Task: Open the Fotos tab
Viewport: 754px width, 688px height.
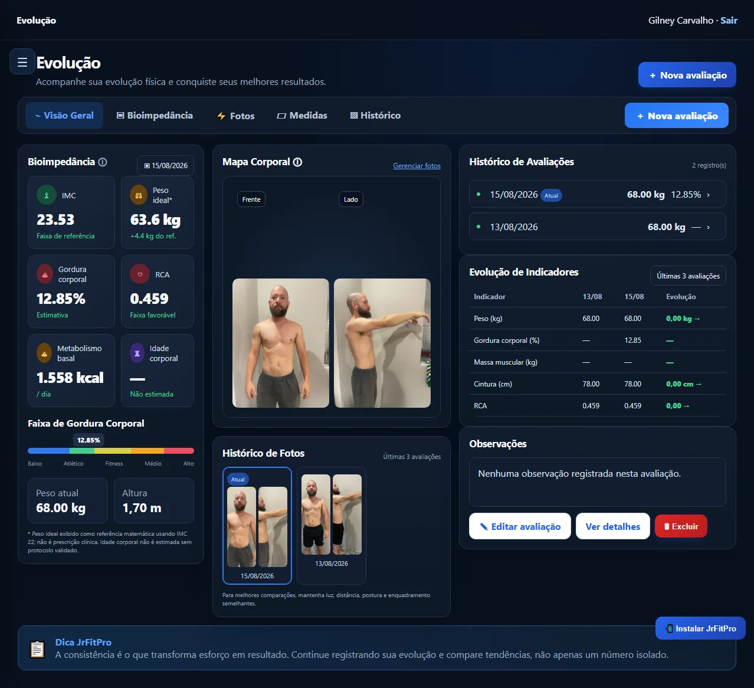Action: pos(235,116)
